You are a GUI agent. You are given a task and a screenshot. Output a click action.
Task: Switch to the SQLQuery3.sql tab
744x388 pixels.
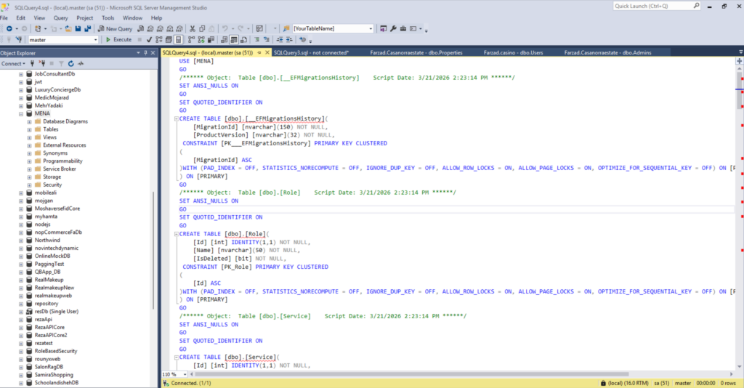click(x=311, y=52)
